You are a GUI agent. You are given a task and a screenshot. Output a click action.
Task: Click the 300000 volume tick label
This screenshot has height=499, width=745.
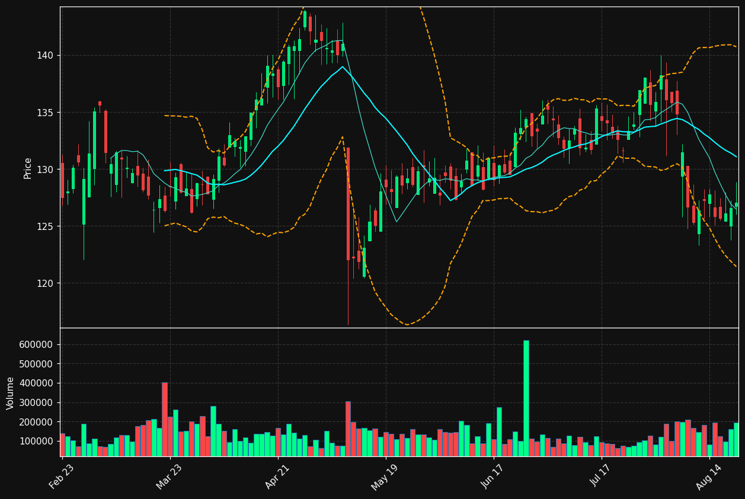[x=37, y=403]
